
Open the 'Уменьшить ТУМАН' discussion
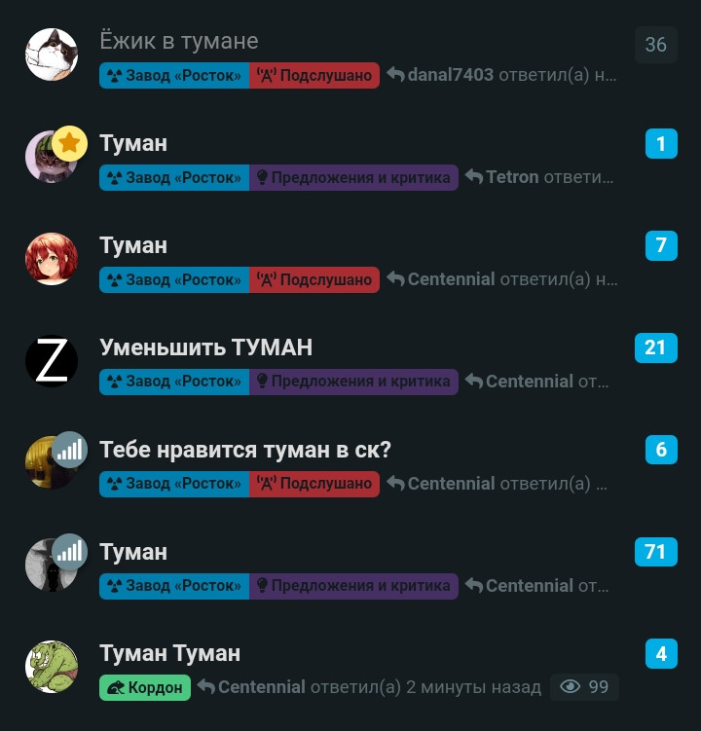click(x=205, y=347)
